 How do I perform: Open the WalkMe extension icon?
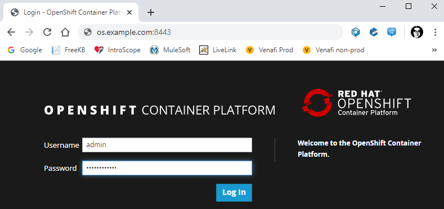click(x=392, y=32)
